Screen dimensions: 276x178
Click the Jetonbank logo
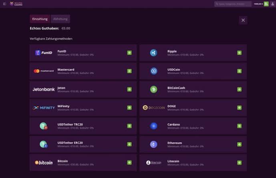44,89
